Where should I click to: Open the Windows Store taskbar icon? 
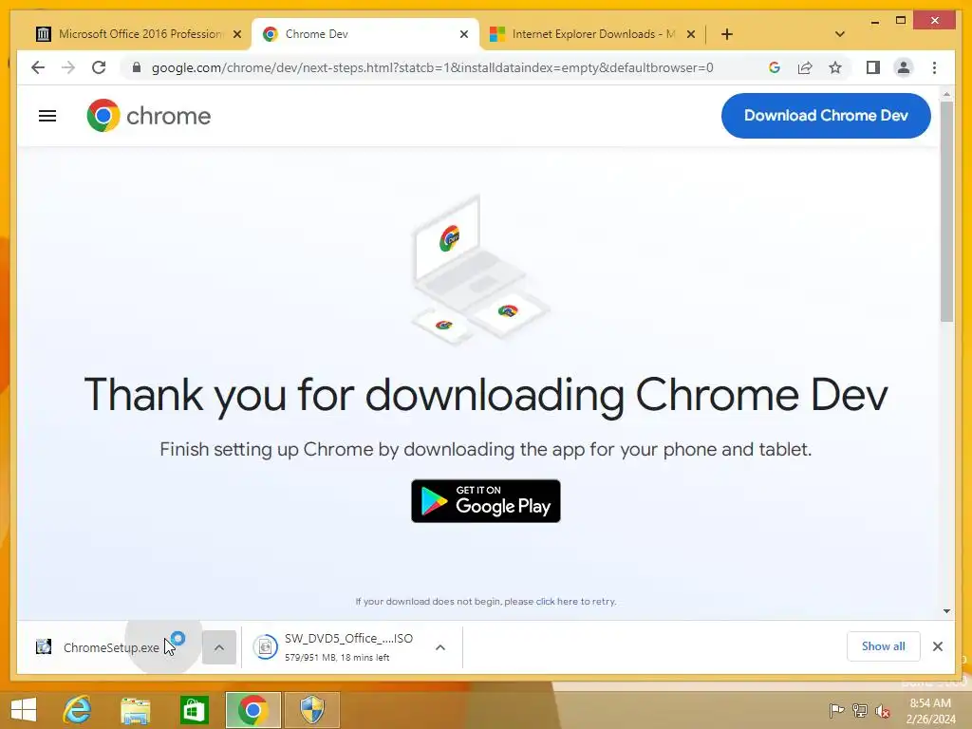click(194, 710)
